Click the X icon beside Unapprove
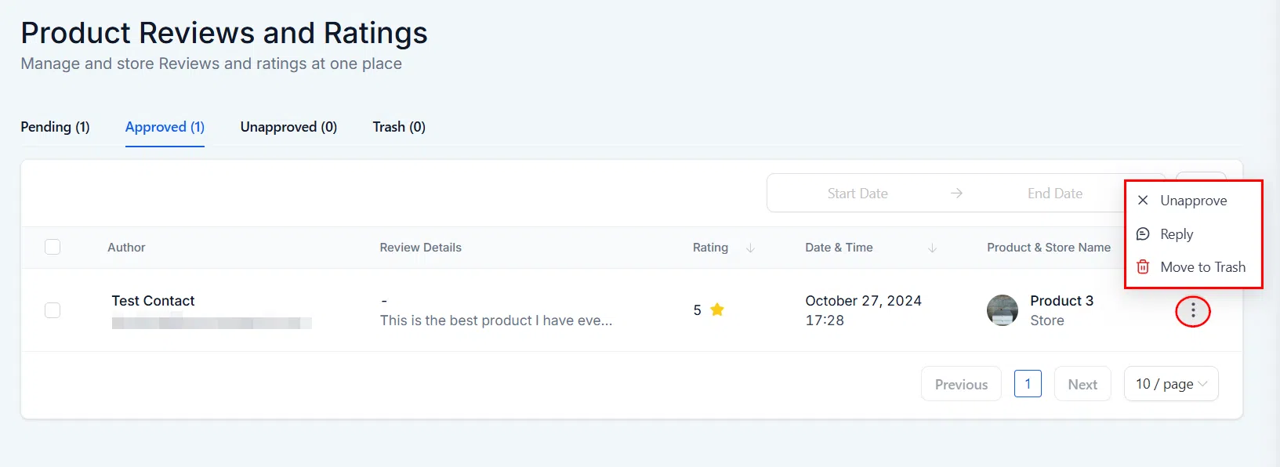 click(x=1143, y=200)
